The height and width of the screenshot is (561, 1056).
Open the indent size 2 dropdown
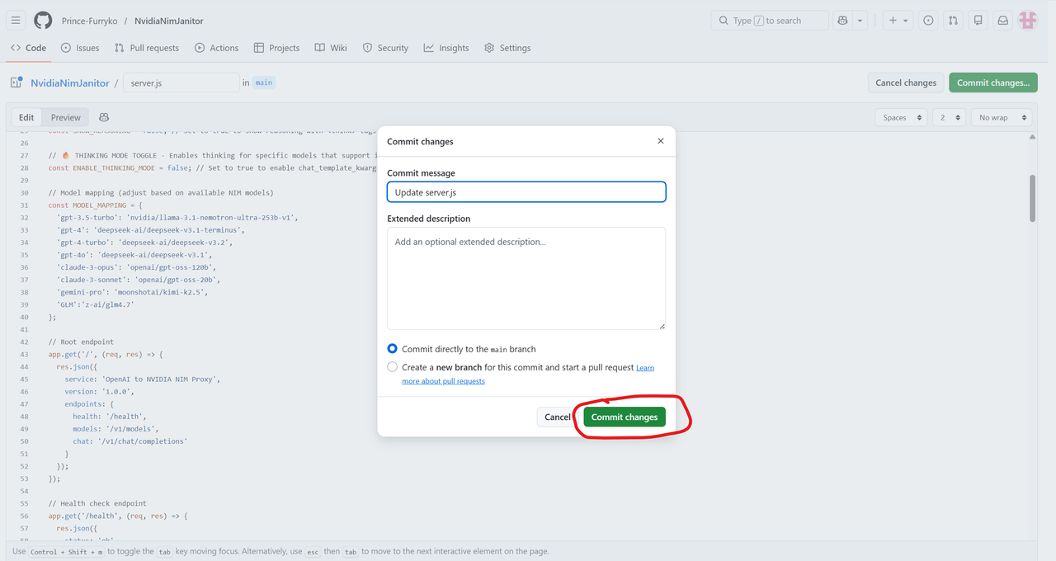click(950, 117)
